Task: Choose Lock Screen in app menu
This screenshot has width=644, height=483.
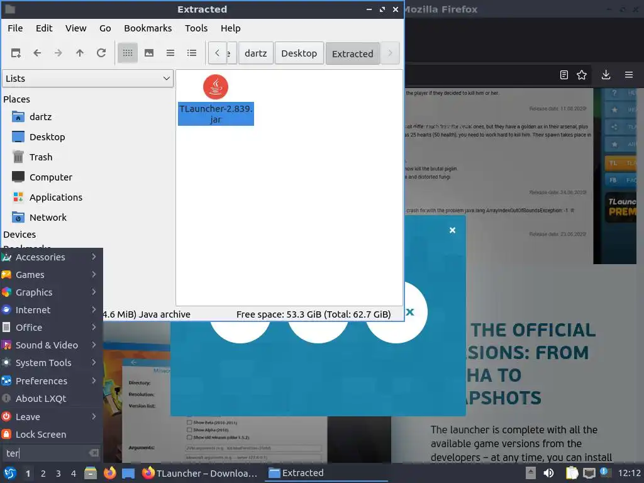Action: tap(51, 435)
